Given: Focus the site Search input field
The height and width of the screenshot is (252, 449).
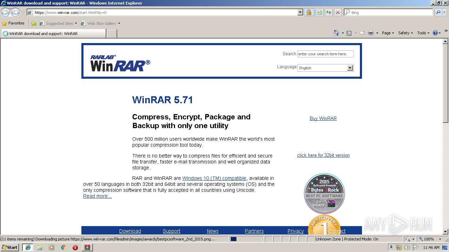Looking at the screenshot, I should tap(326, 54).
